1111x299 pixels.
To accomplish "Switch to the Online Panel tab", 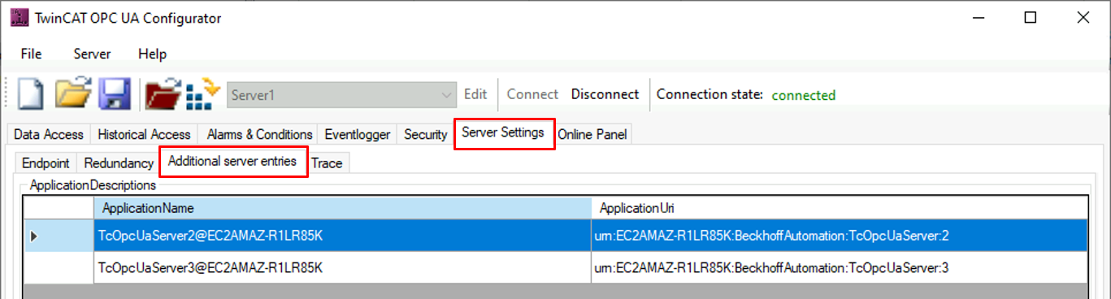I will click(x=592, y=134).
